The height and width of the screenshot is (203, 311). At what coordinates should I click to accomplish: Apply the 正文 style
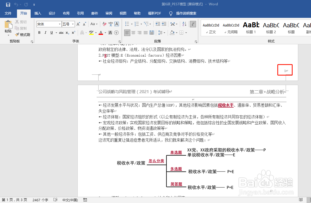tap(211, 28)
